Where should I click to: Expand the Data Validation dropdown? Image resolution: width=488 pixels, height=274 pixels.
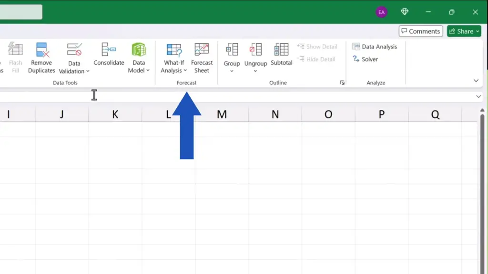tap(88, 71)
